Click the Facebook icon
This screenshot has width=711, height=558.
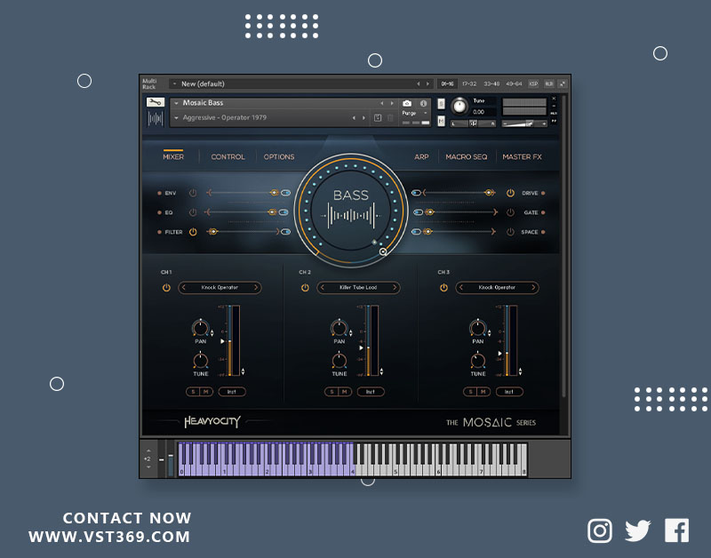[x=676, y=530]
